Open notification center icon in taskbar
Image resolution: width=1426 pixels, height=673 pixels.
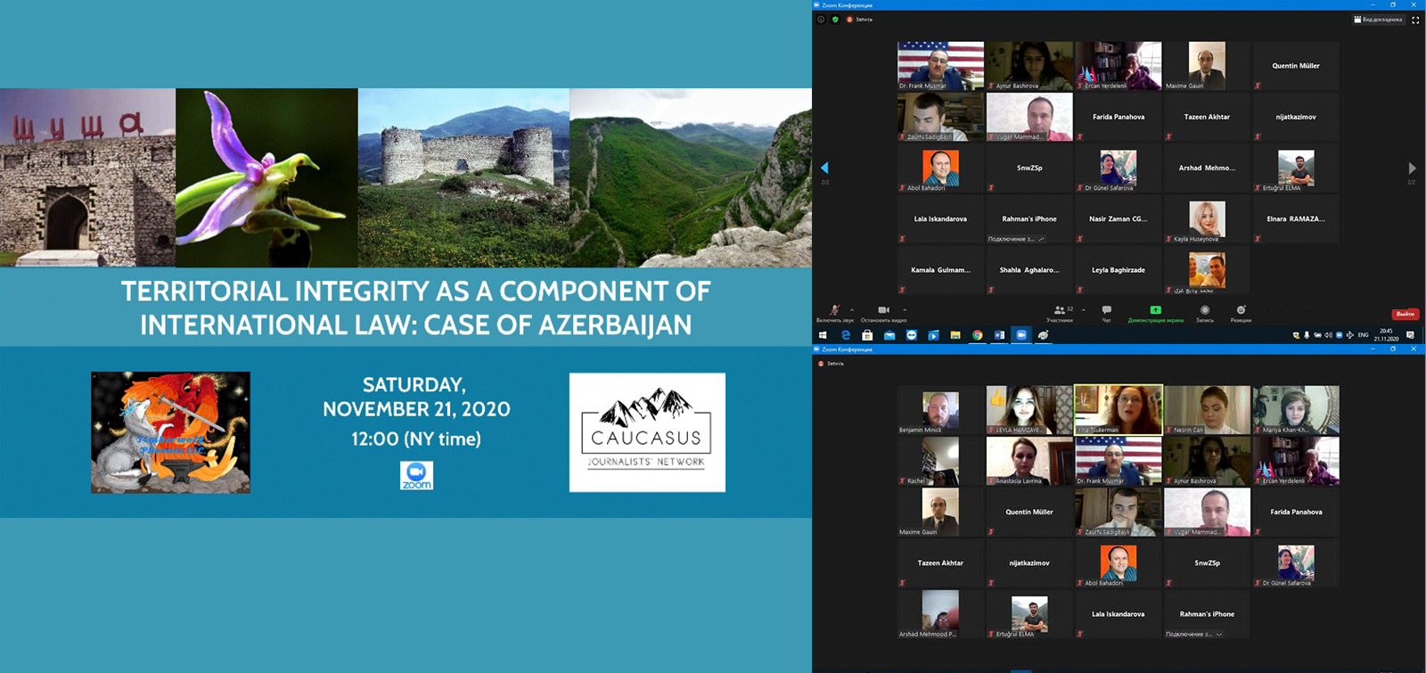[1410, 335]
